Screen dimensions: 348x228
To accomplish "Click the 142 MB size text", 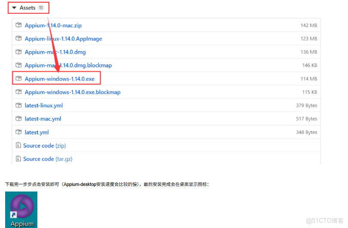I will tap(309, 25).
